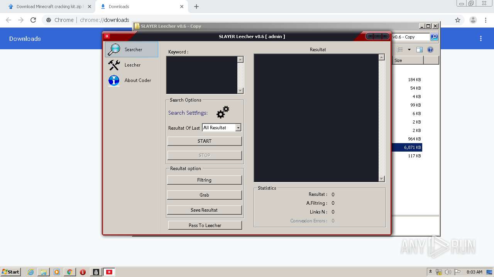Open Opera from the taskbar

(83, 272)
